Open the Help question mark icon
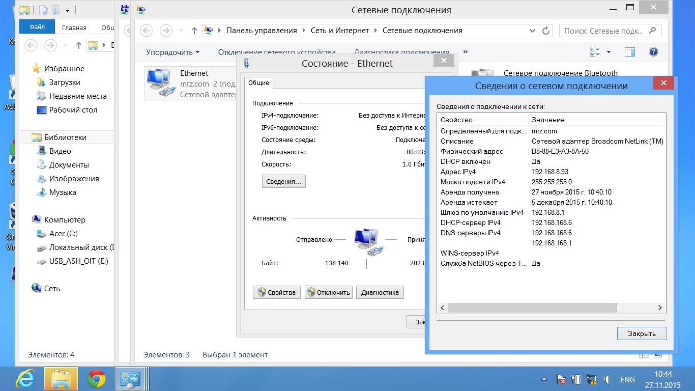The height and width of the screenshot is (391, 695). (654, 52)
